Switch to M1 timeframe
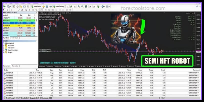 click(42, 10)
